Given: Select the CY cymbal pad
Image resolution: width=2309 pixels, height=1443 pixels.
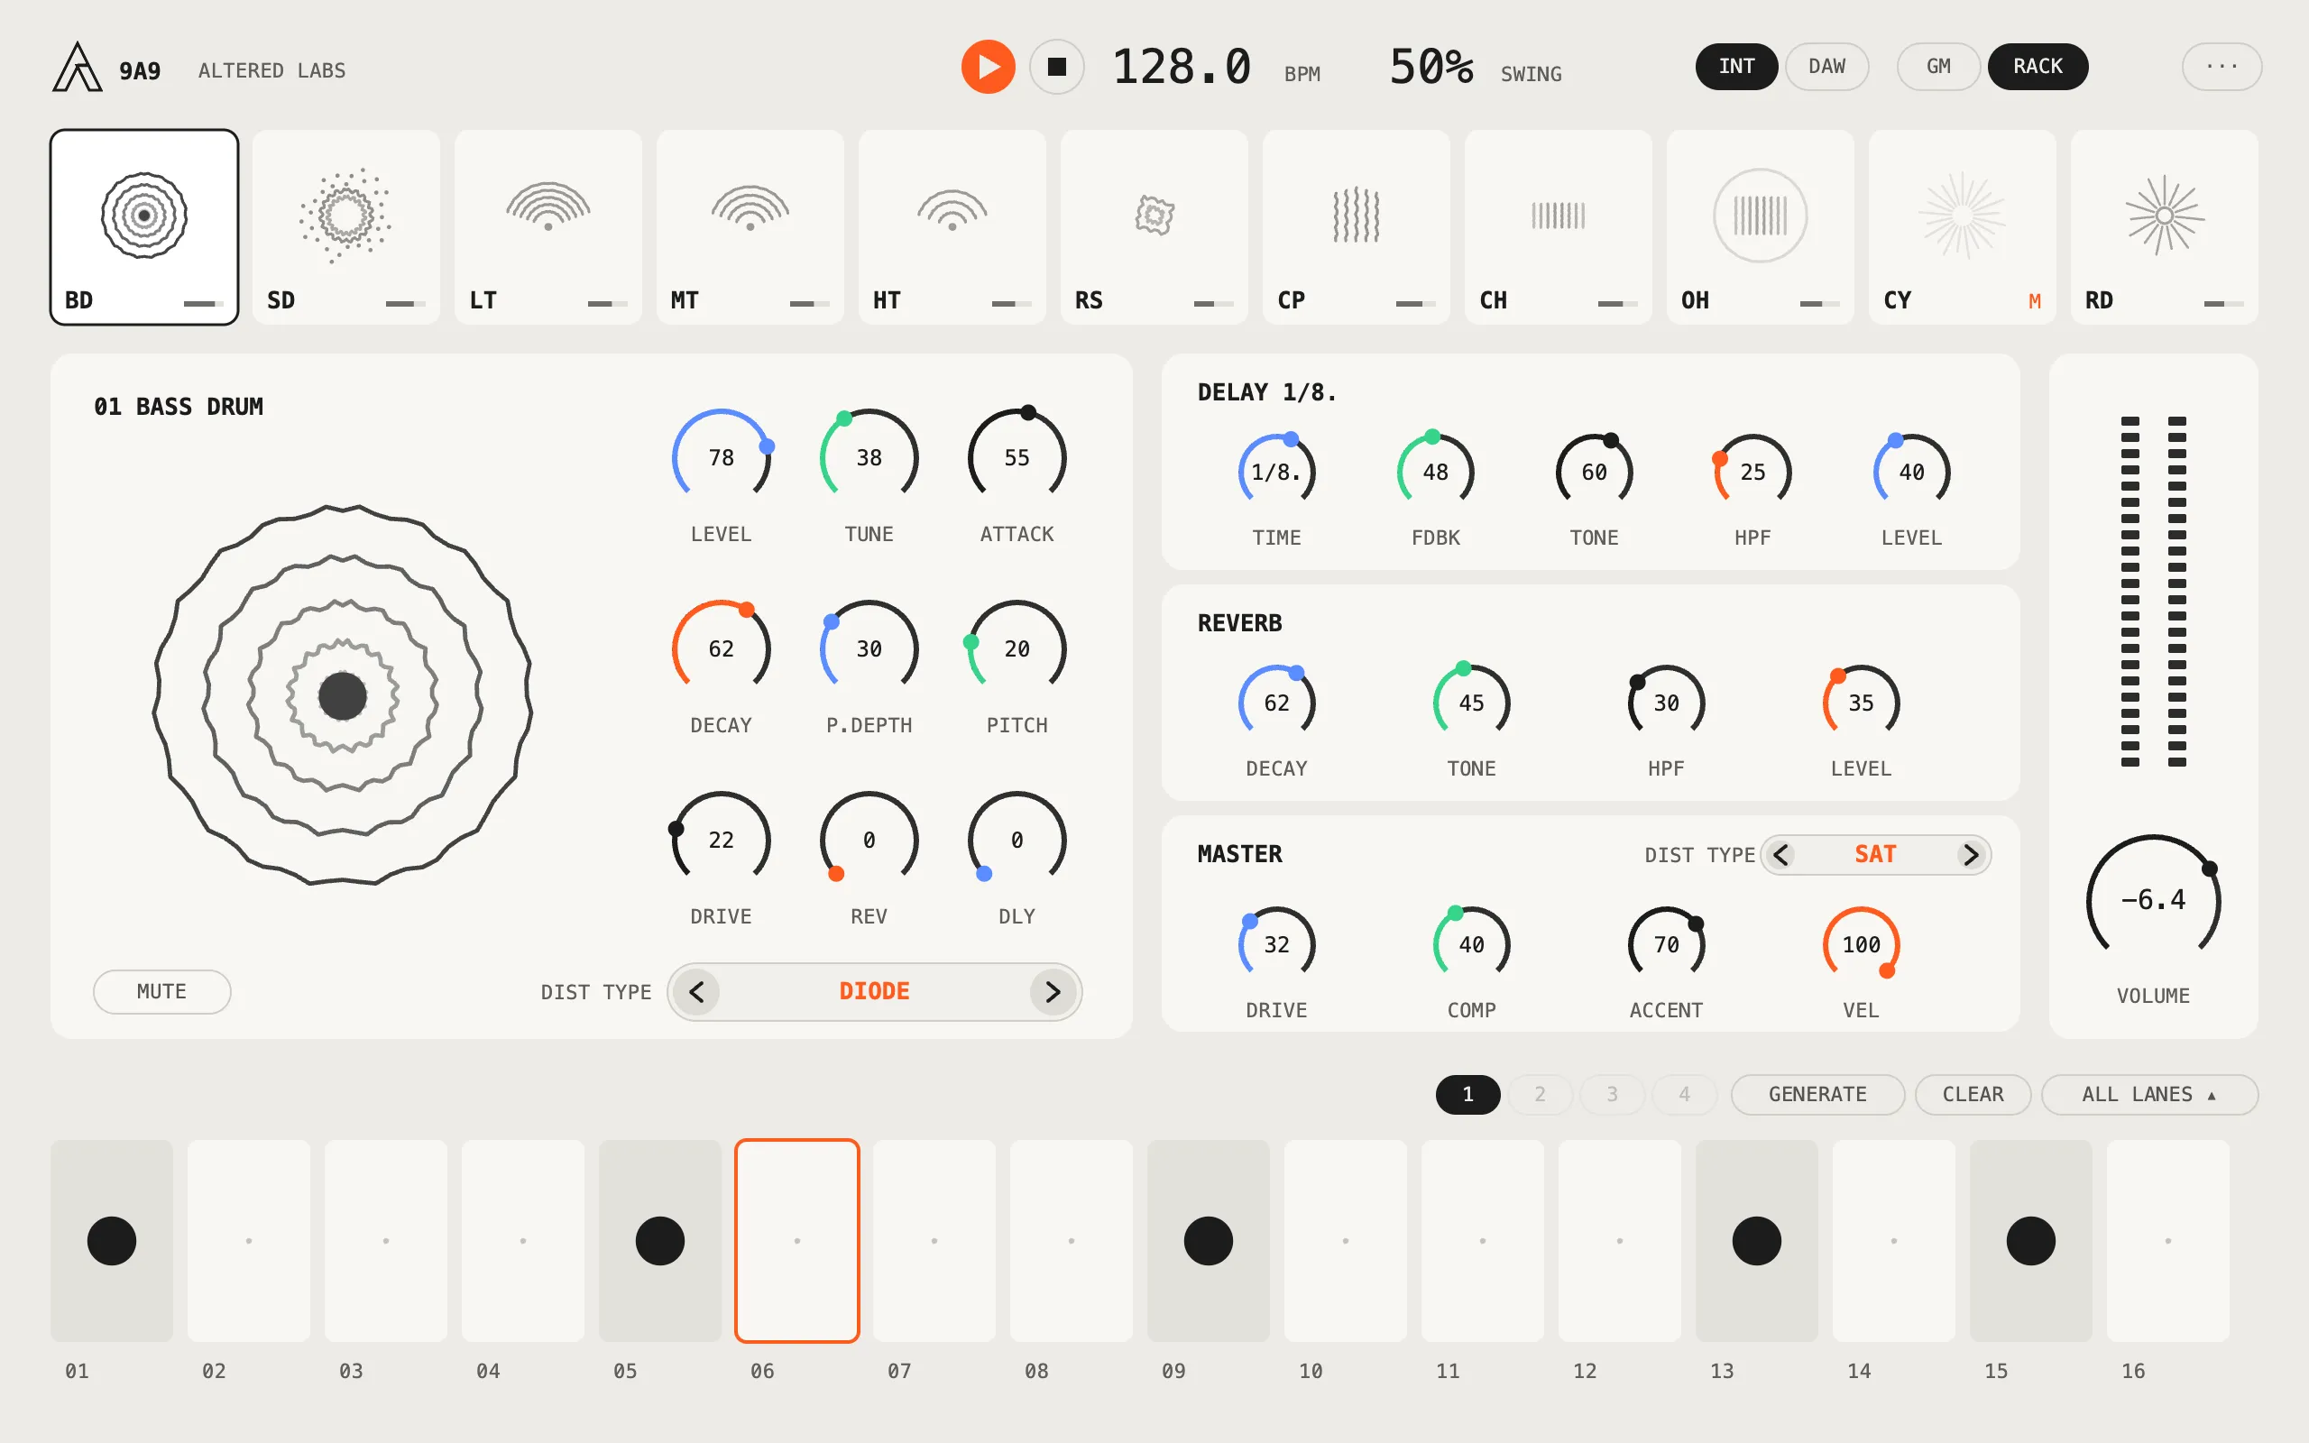Looking at the screenshot, I should [1963, 227].
